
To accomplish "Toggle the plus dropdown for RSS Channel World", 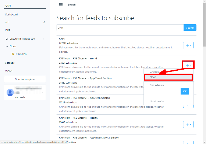I will (x=188, y=65).
